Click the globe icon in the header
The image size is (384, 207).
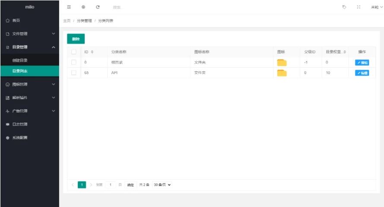tap(83, 7)
